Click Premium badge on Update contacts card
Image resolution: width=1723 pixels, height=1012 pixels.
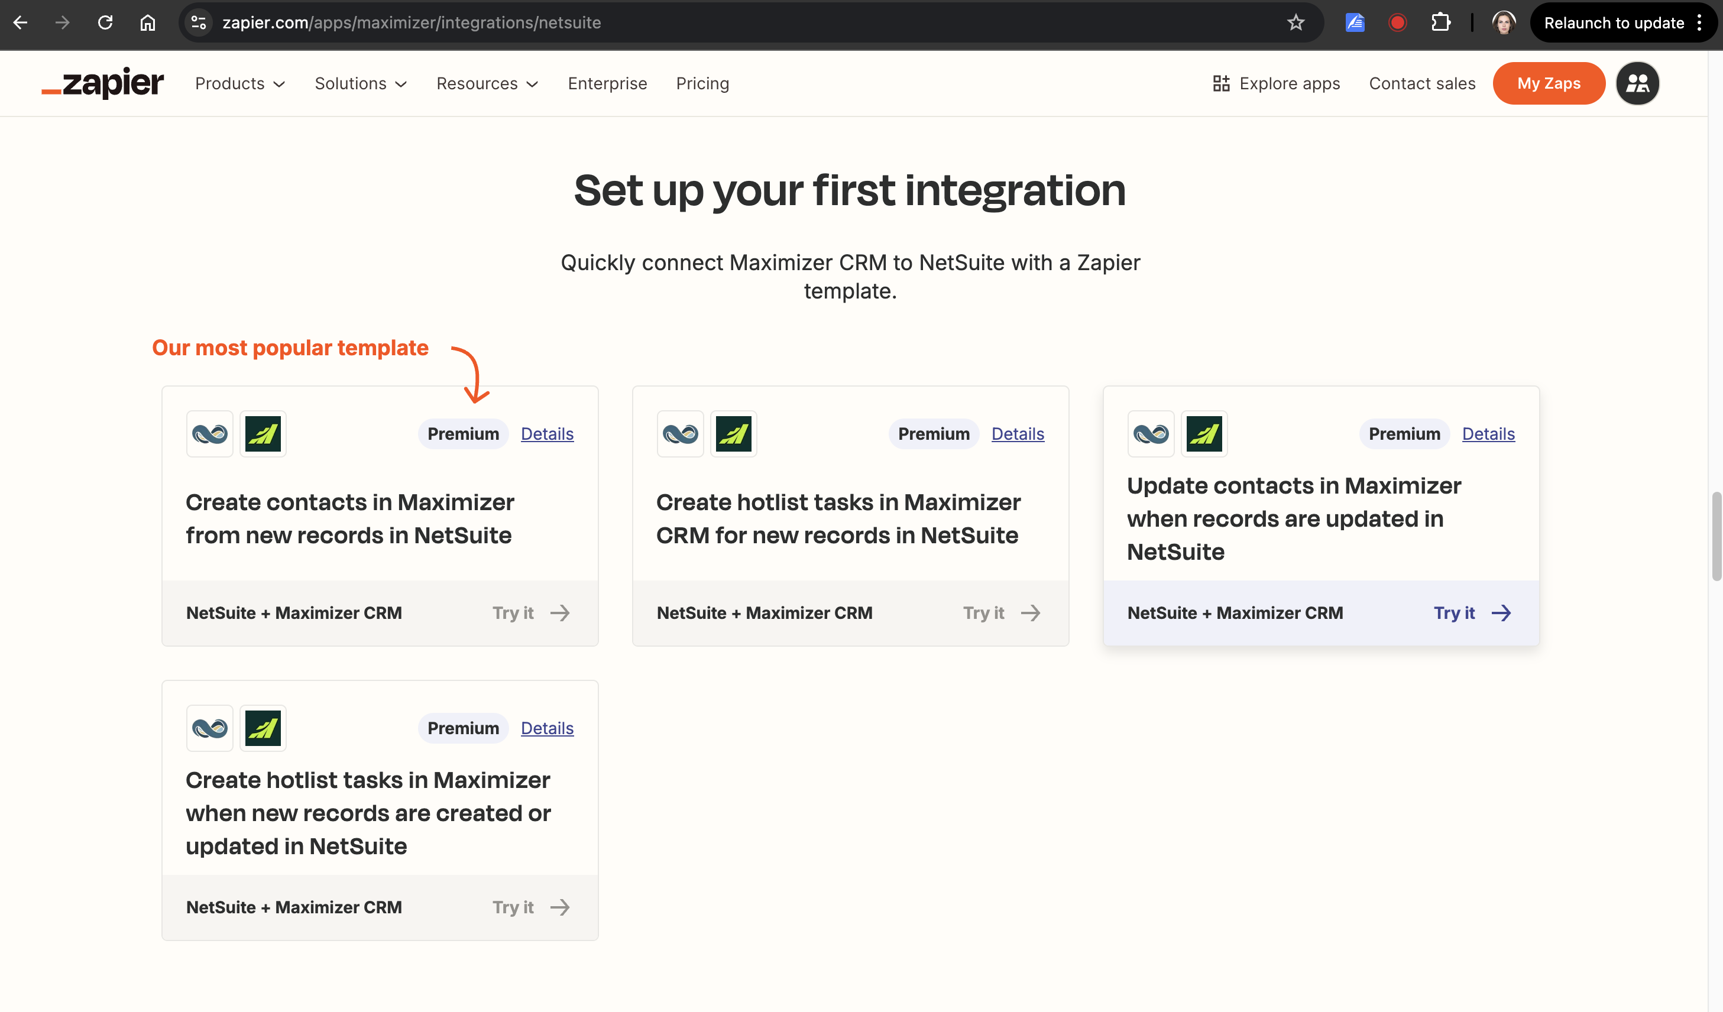(x=1404, y=434)
